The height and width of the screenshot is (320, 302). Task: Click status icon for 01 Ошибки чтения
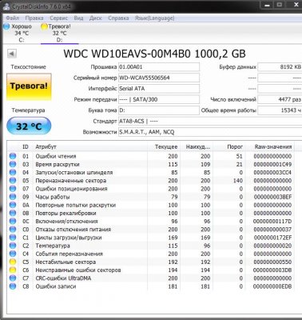click(13, 156)
